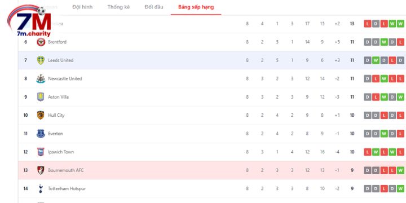Open the Brentford team name link
Screen dimensions: 406x203
point(57,42)
